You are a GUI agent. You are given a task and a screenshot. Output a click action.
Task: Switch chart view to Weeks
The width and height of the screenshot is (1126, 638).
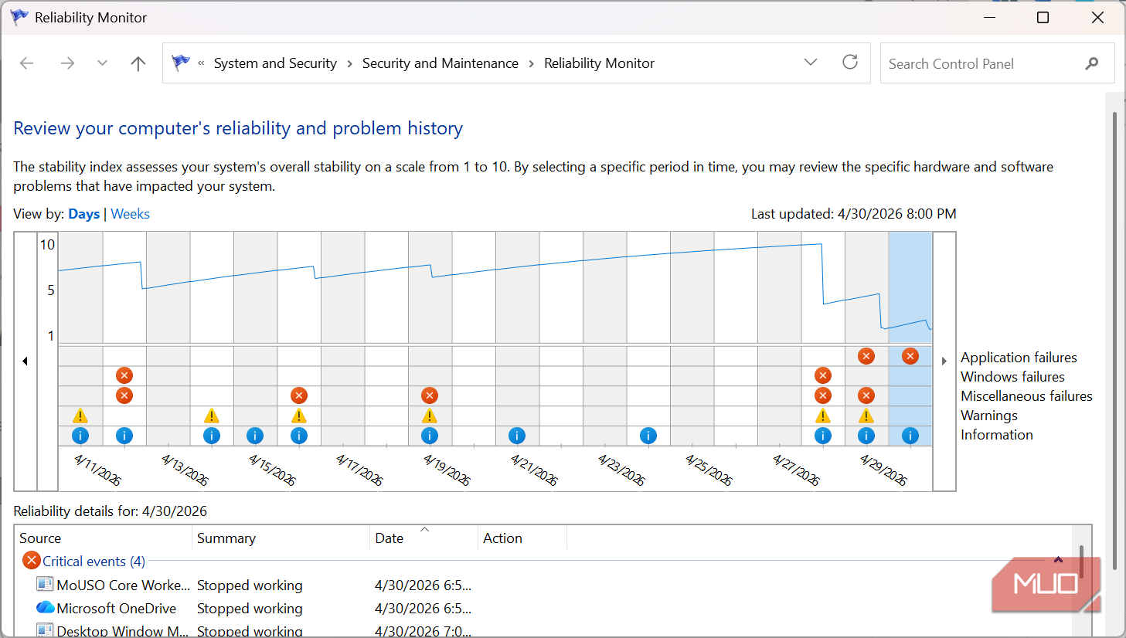coord(130,214)
